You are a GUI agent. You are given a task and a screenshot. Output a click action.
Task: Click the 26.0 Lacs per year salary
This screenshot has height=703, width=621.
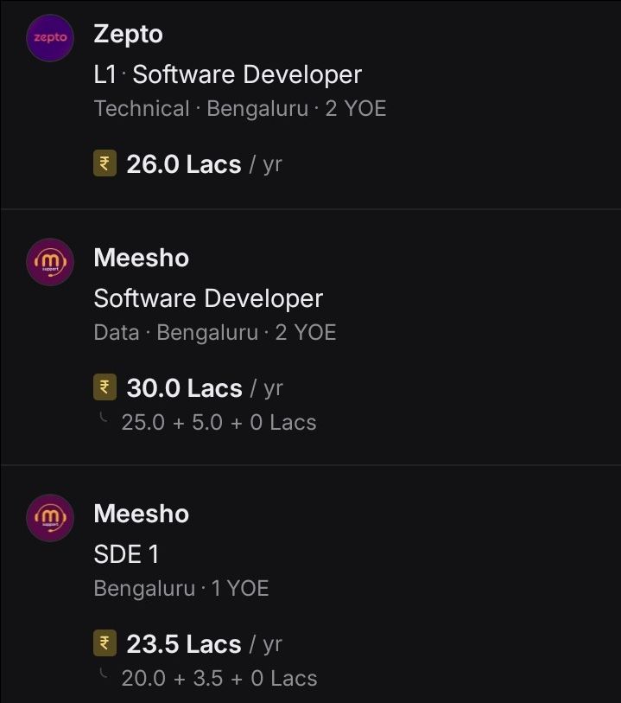204,164
